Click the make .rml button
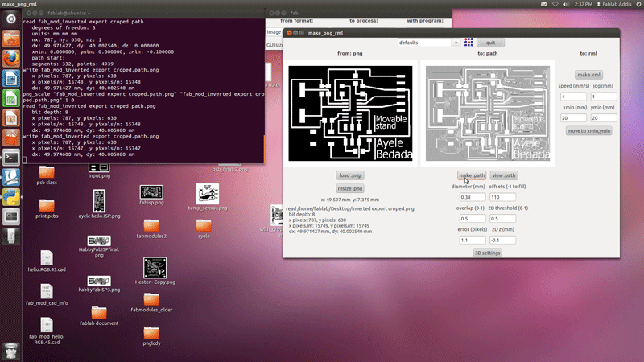Viewport: 644px width, 362px height. point(588,75)
